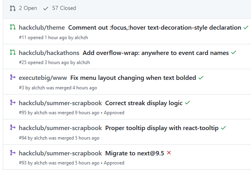Image resolution: width=251 pixels, height=170 pixels.
Task: Click '4 hours ago' timestamp on #3
Action: tap(85, 88)
